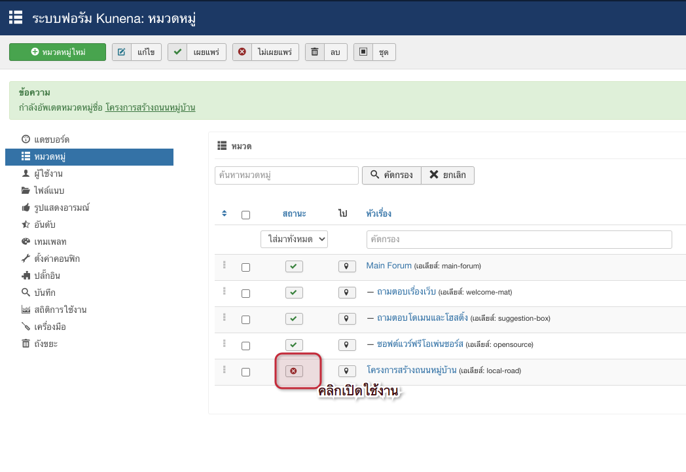Open the ใส่มาทั้งหมด status filter dropdown
The image size is (686, 472).
tap(294, 240)
